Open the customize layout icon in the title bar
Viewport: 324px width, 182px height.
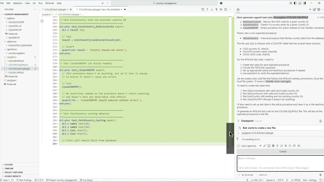(291, 3)
